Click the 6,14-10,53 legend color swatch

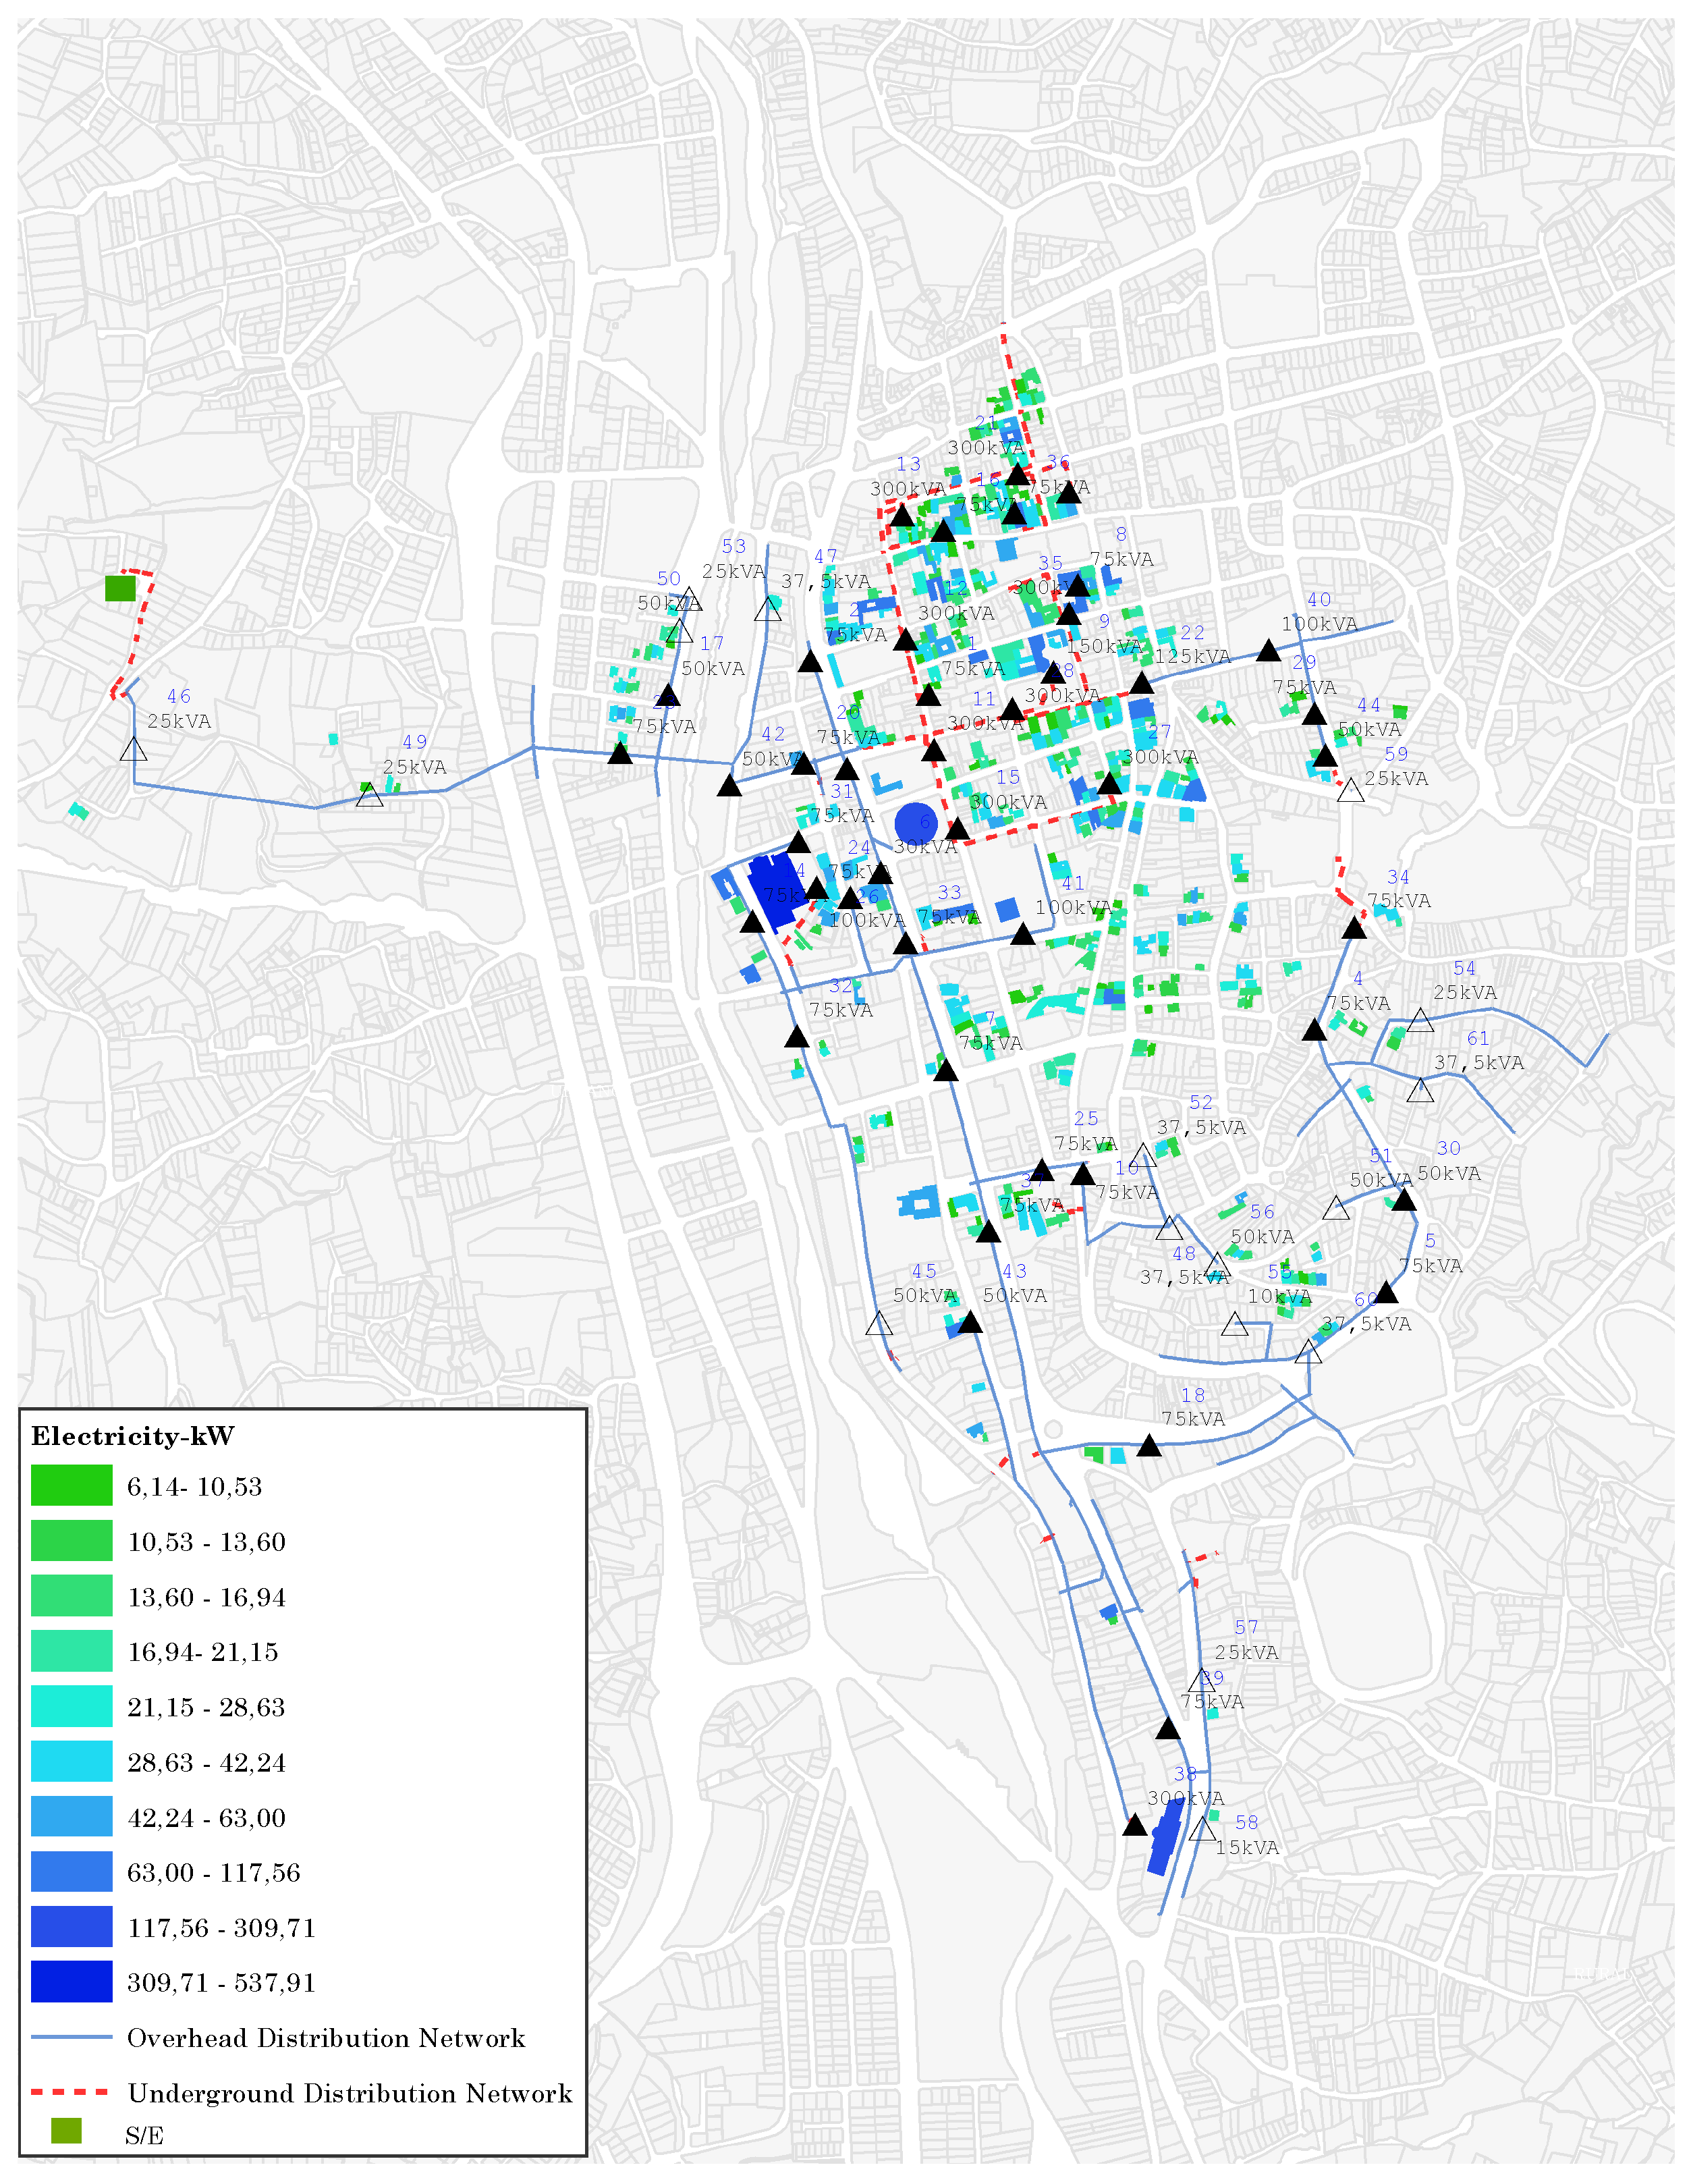point(71,1486)
